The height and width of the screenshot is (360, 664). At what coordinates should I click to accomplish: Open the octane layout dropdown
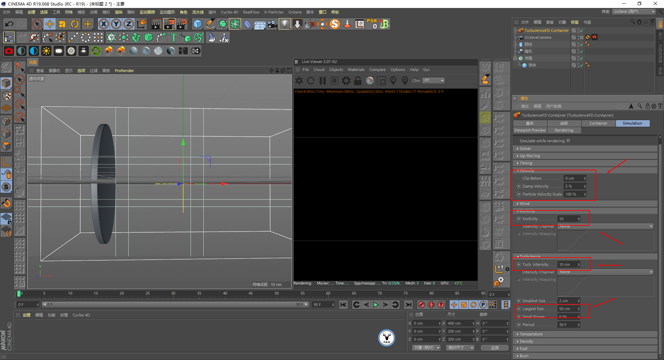tap(634, 12)
